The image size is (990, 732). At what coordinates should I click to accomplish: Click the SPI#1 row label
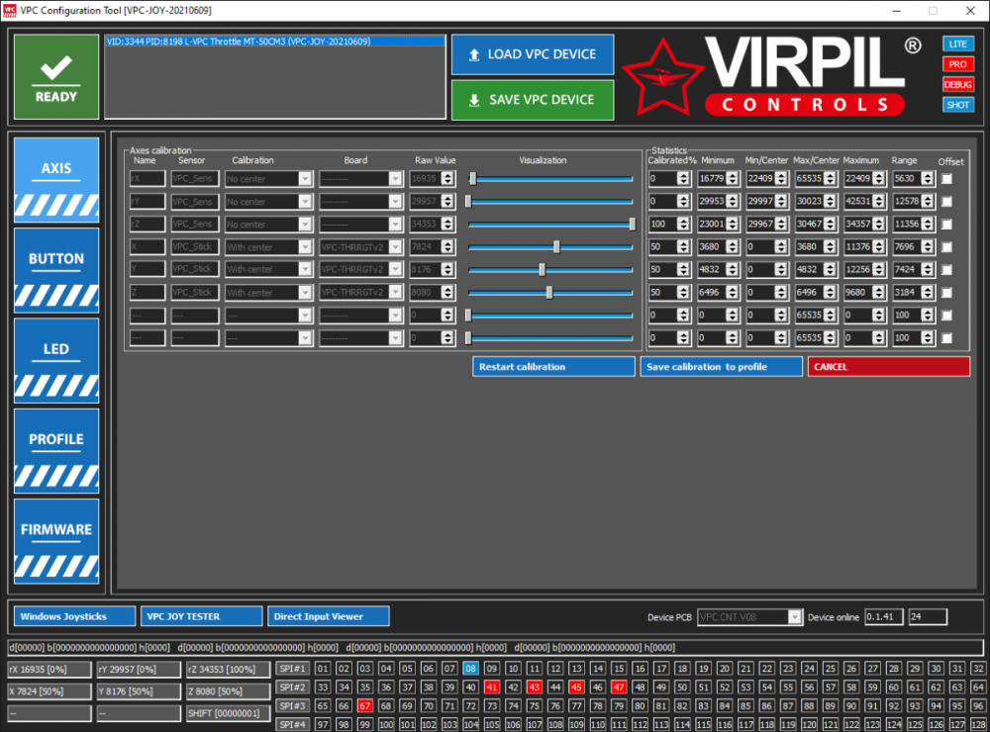click(x=292, y=669)
